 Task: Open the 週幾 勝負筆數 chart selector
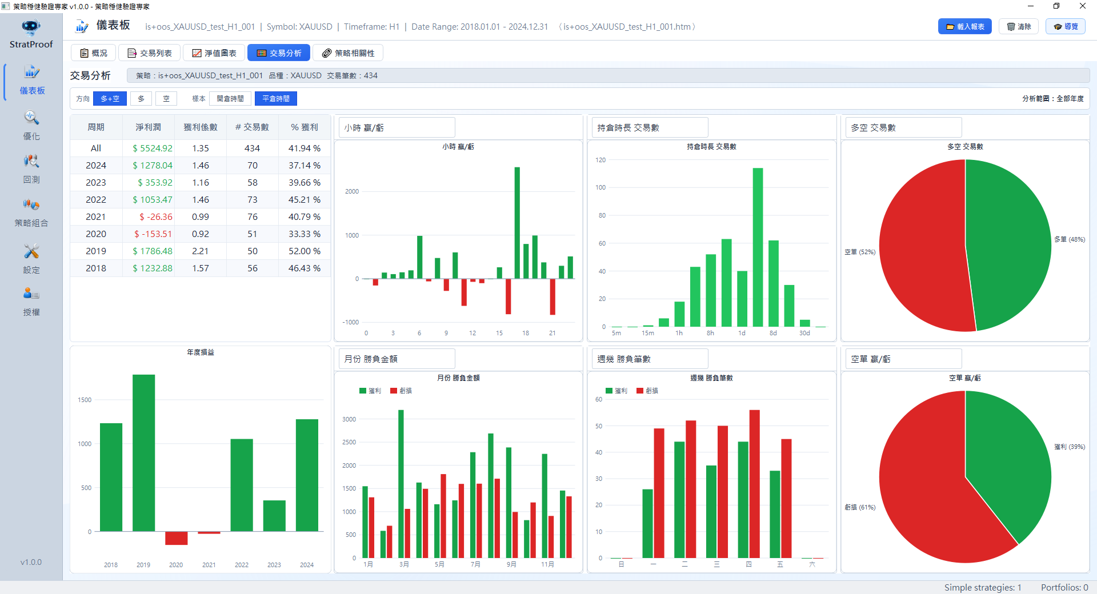click(x=650, y=359)
